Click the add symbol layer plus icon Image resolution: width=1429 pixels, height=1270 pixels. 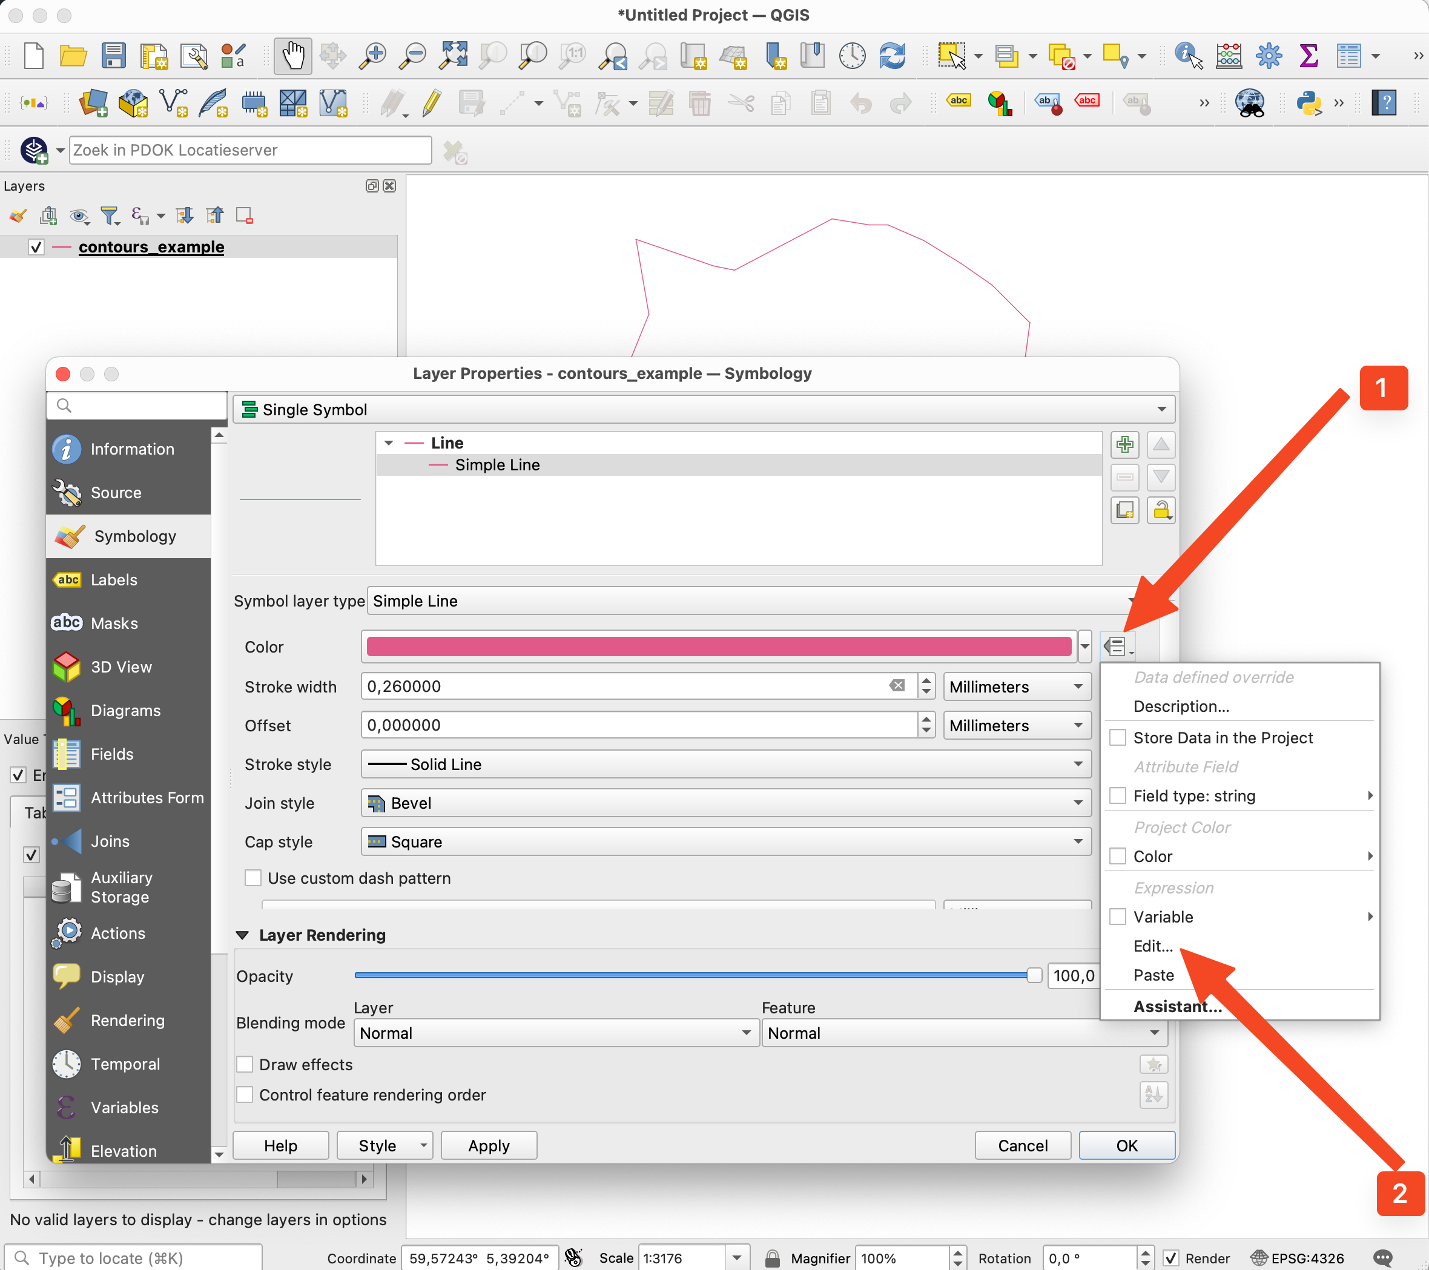(1125, 444)
